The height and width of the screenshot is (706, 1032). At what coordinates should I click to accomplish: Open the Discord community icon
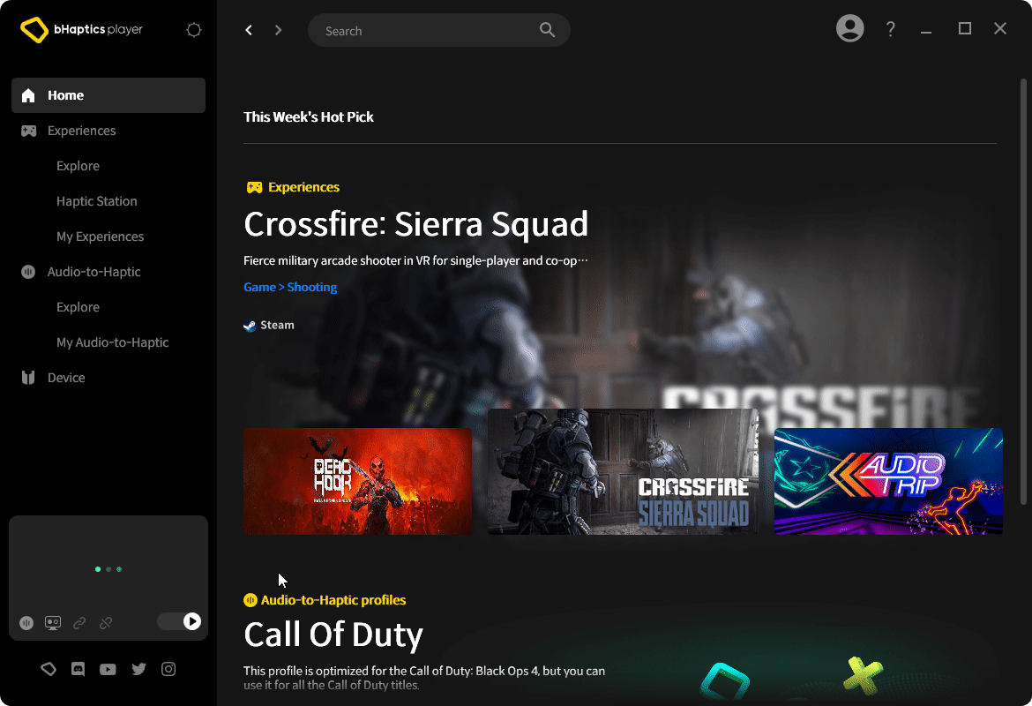click(79, 670)
